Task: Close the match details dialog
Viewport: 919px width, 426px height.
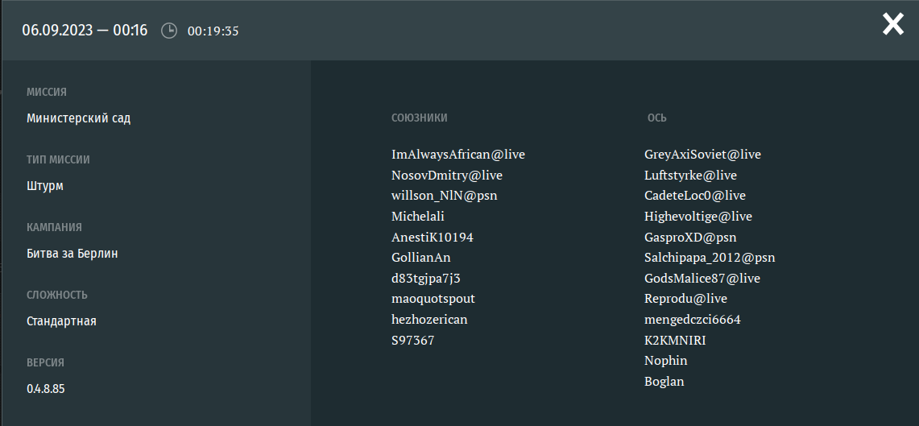Action: [892, 24]
